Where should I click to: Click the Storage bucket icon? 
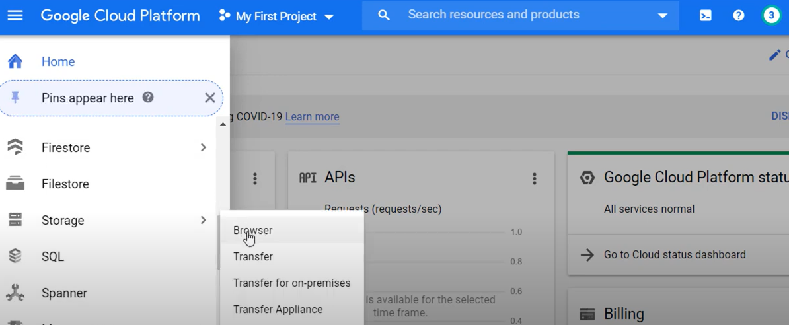pyautogui.click(x=15, y=220)
